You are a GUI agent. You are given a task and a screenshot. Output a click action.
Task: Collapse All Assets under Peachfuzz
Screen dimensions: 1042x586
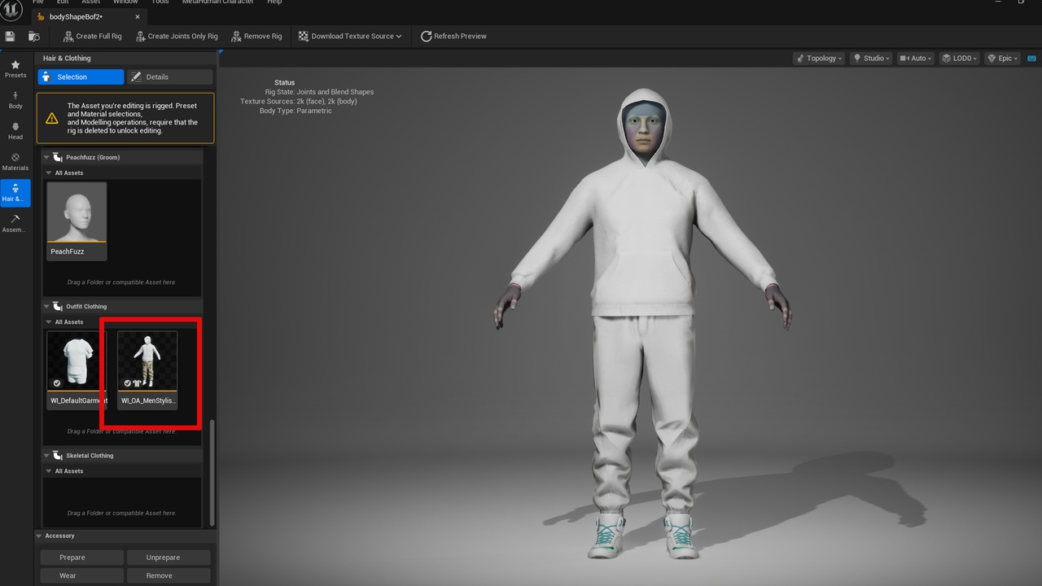pos(49,173)
